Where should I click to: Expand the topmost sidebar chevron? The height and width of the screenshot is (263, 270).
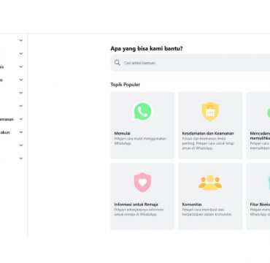click(x=21, y=40)
